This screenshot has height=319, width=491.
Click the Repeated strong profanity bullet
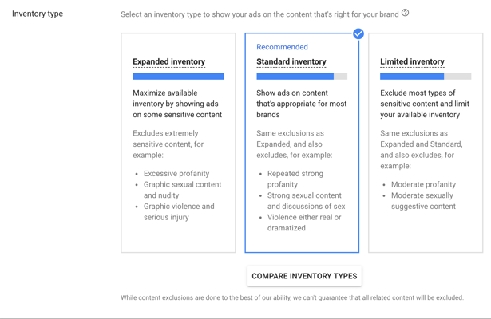tap(295, 179)
